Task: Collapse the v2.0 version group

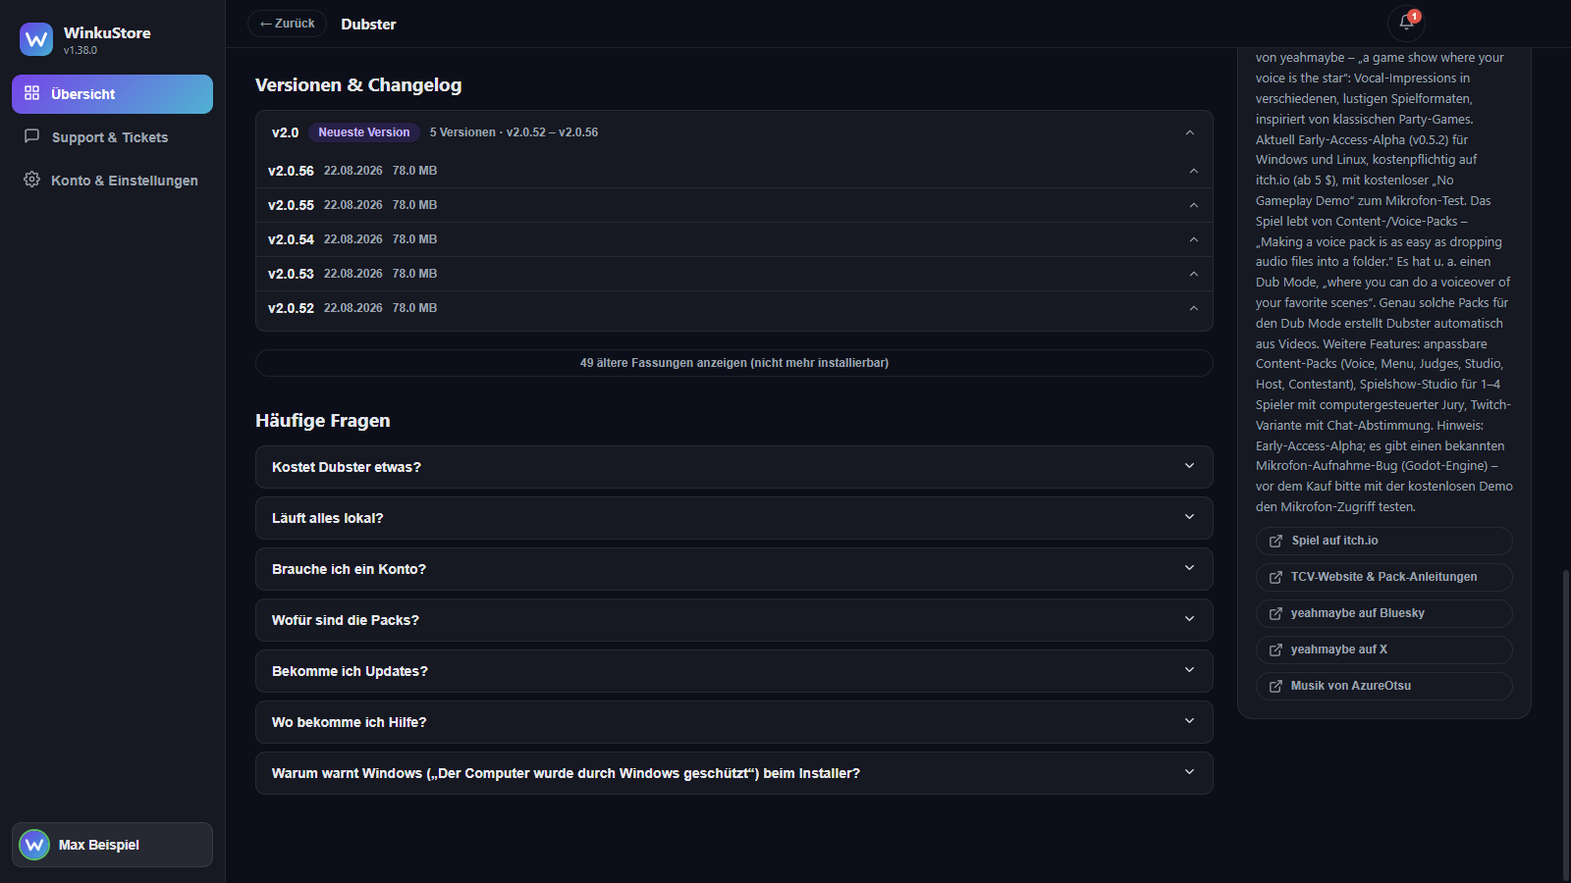Action: point(1190,132)
